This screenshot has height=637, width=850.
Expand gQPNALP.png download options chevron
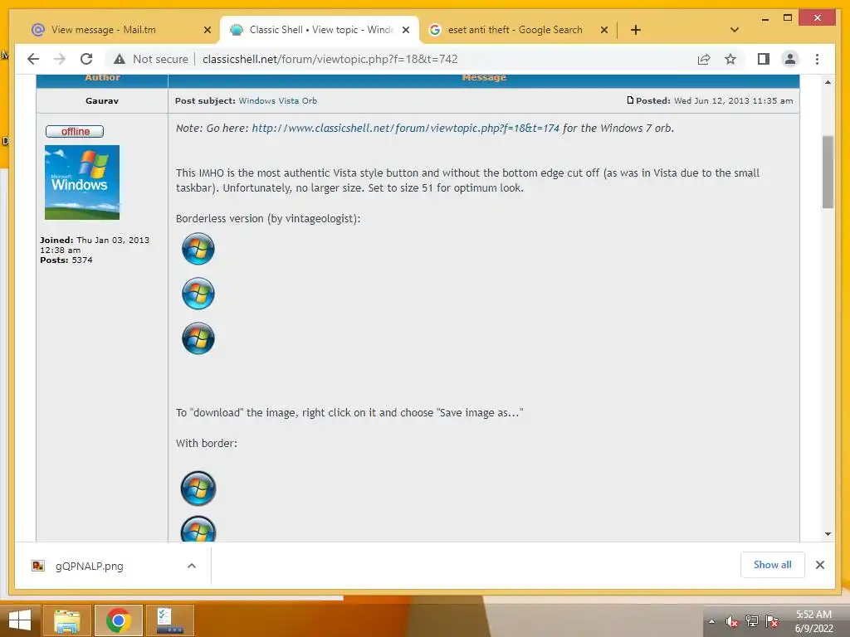(192, 566)
